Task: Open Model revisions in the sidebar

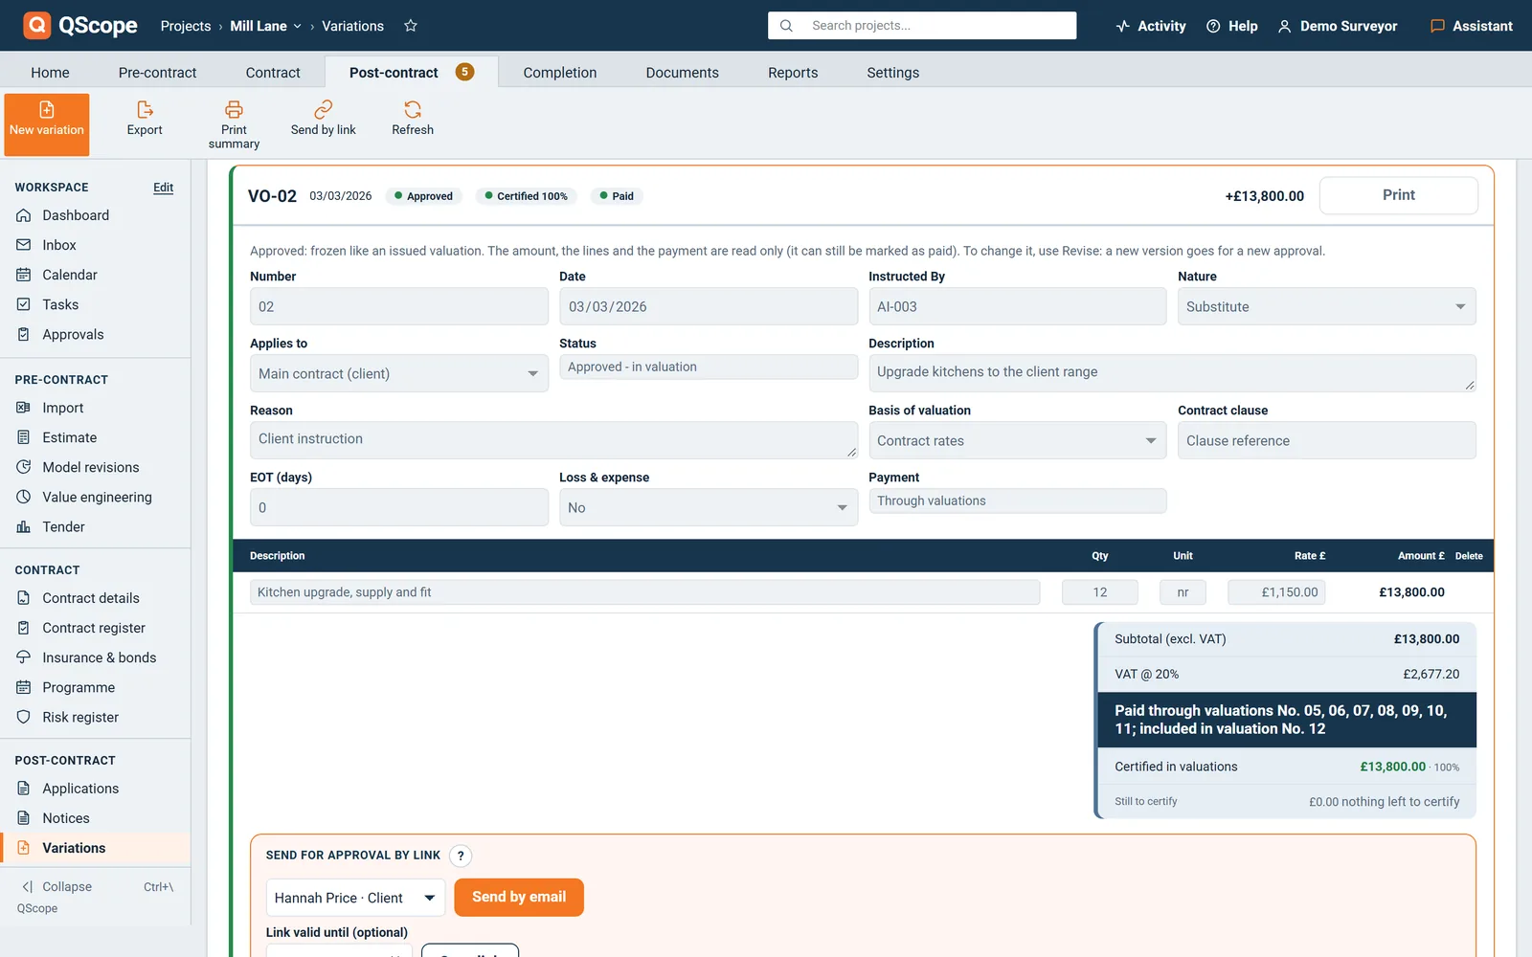Action: 95,467
